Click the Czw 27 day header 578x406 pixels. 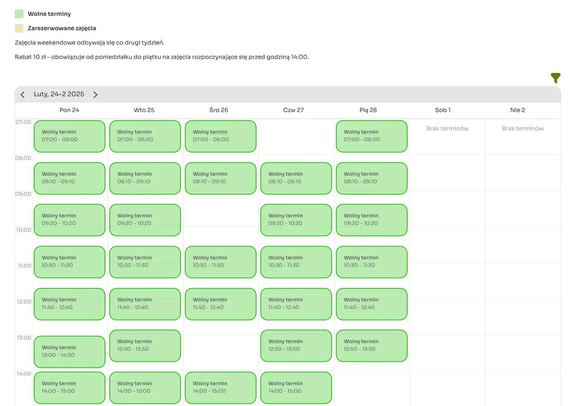click(x=293, y=110)
